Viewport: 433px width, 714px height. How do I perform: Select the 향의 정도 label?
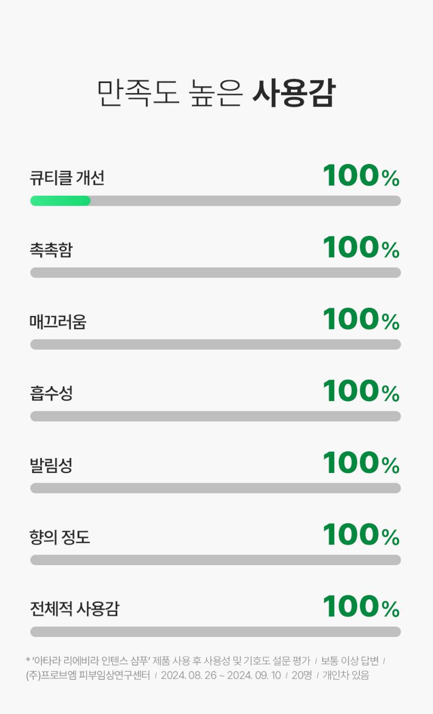(x=59, y=537)
